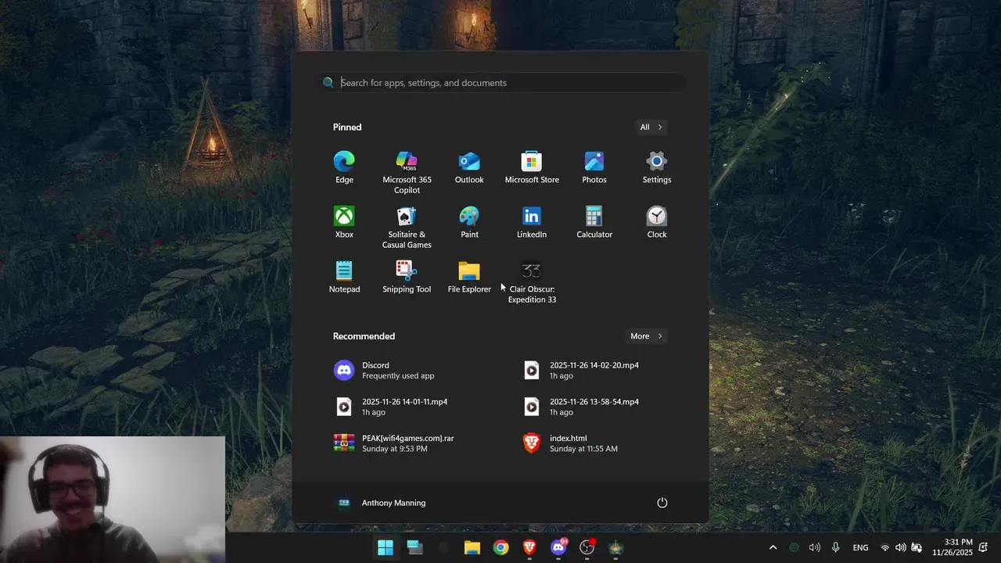
Task: Open the Outlook pinned app
Action: click(469, 168)
